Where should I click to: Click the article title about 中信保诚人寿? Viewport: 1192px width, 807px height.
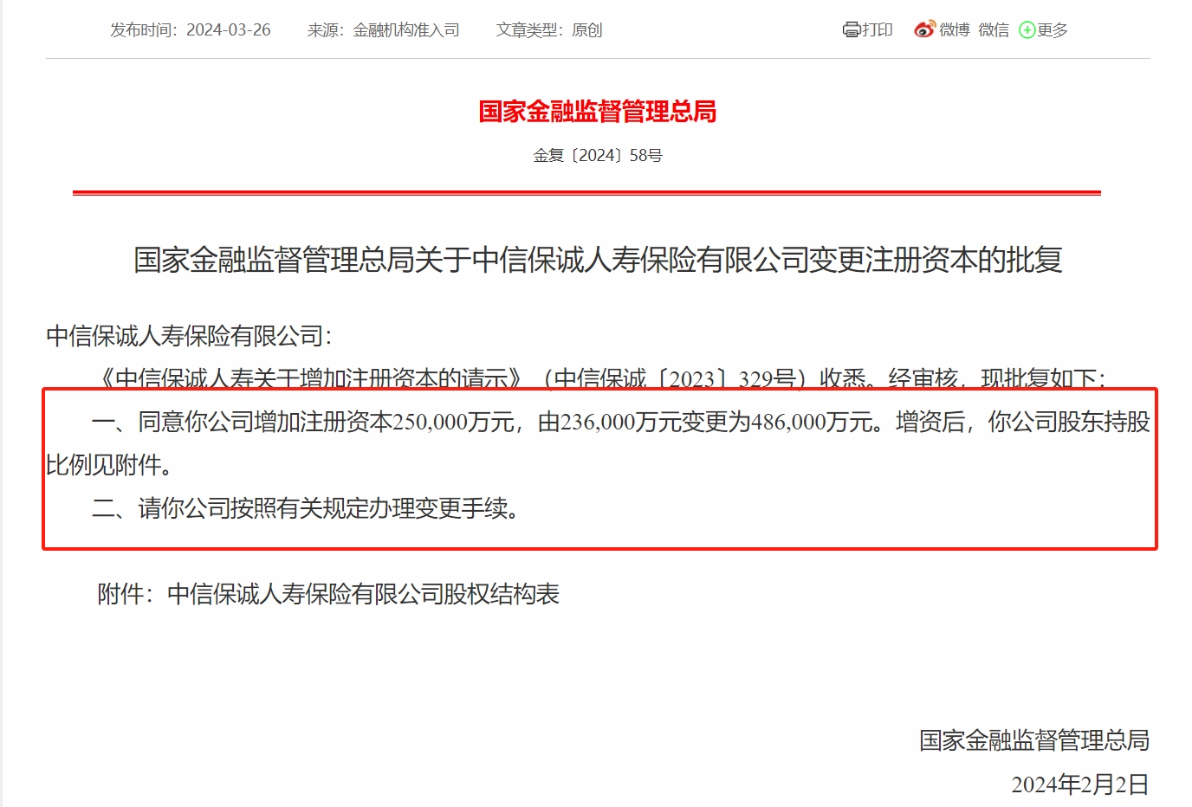598,260
